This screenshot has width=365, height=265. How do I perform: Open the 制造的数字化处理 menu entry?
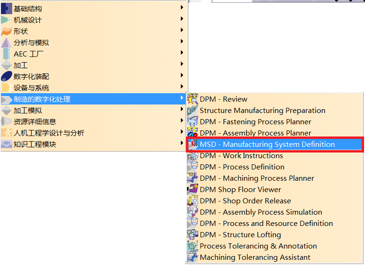point(94,99)
